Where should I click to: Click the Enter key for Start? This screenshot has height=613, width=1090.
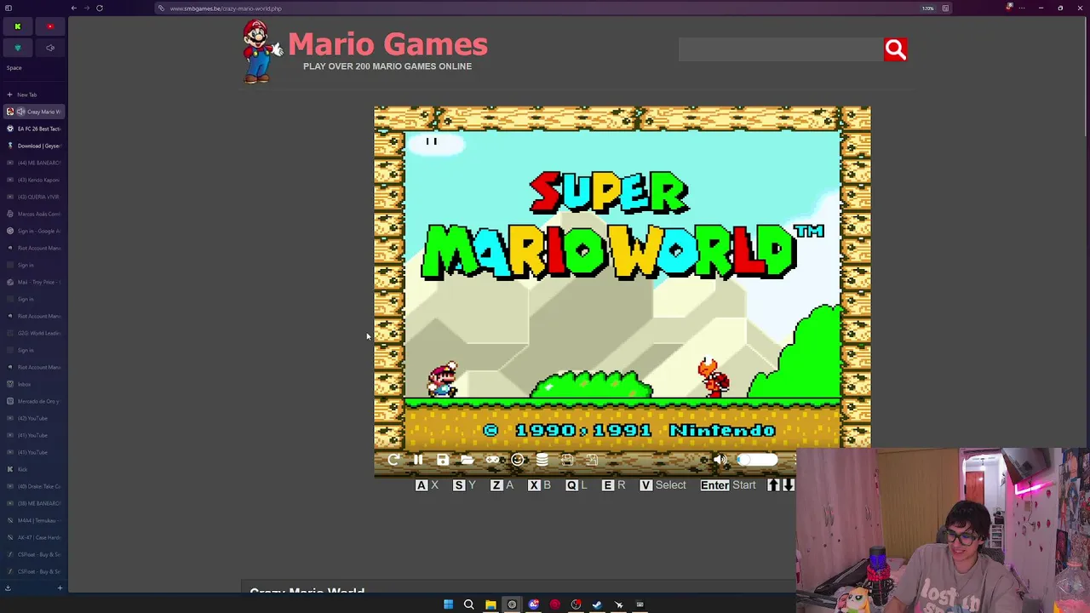pyautogui.click(x=714, y=485)
